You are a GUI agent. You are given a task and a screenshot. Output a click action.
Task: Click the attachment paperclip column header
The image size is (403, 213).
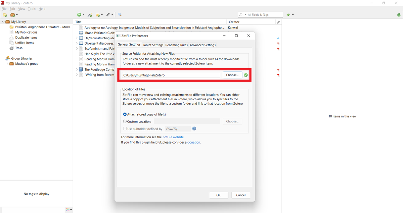[x=278, y=22]
